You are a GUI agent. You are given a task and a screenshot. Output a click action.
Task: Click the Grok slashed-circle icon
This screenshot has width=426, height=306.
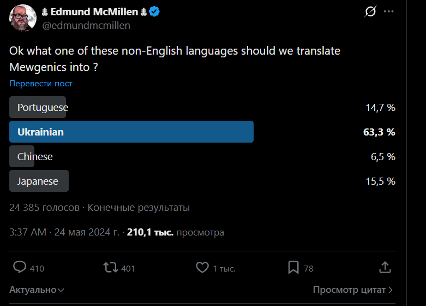[x=370, y=11]
